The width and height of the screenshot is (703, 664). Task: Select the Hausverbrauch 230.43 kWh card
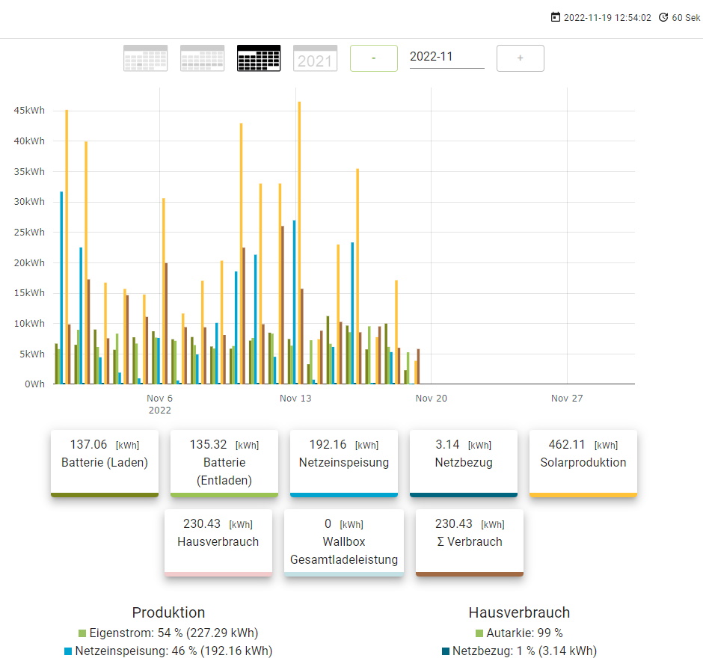(218, 543)
